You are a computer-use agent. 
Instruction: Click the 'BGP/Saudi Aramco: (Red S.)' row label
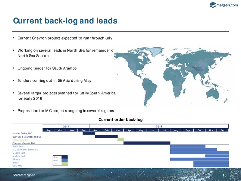tap(27, 137)
